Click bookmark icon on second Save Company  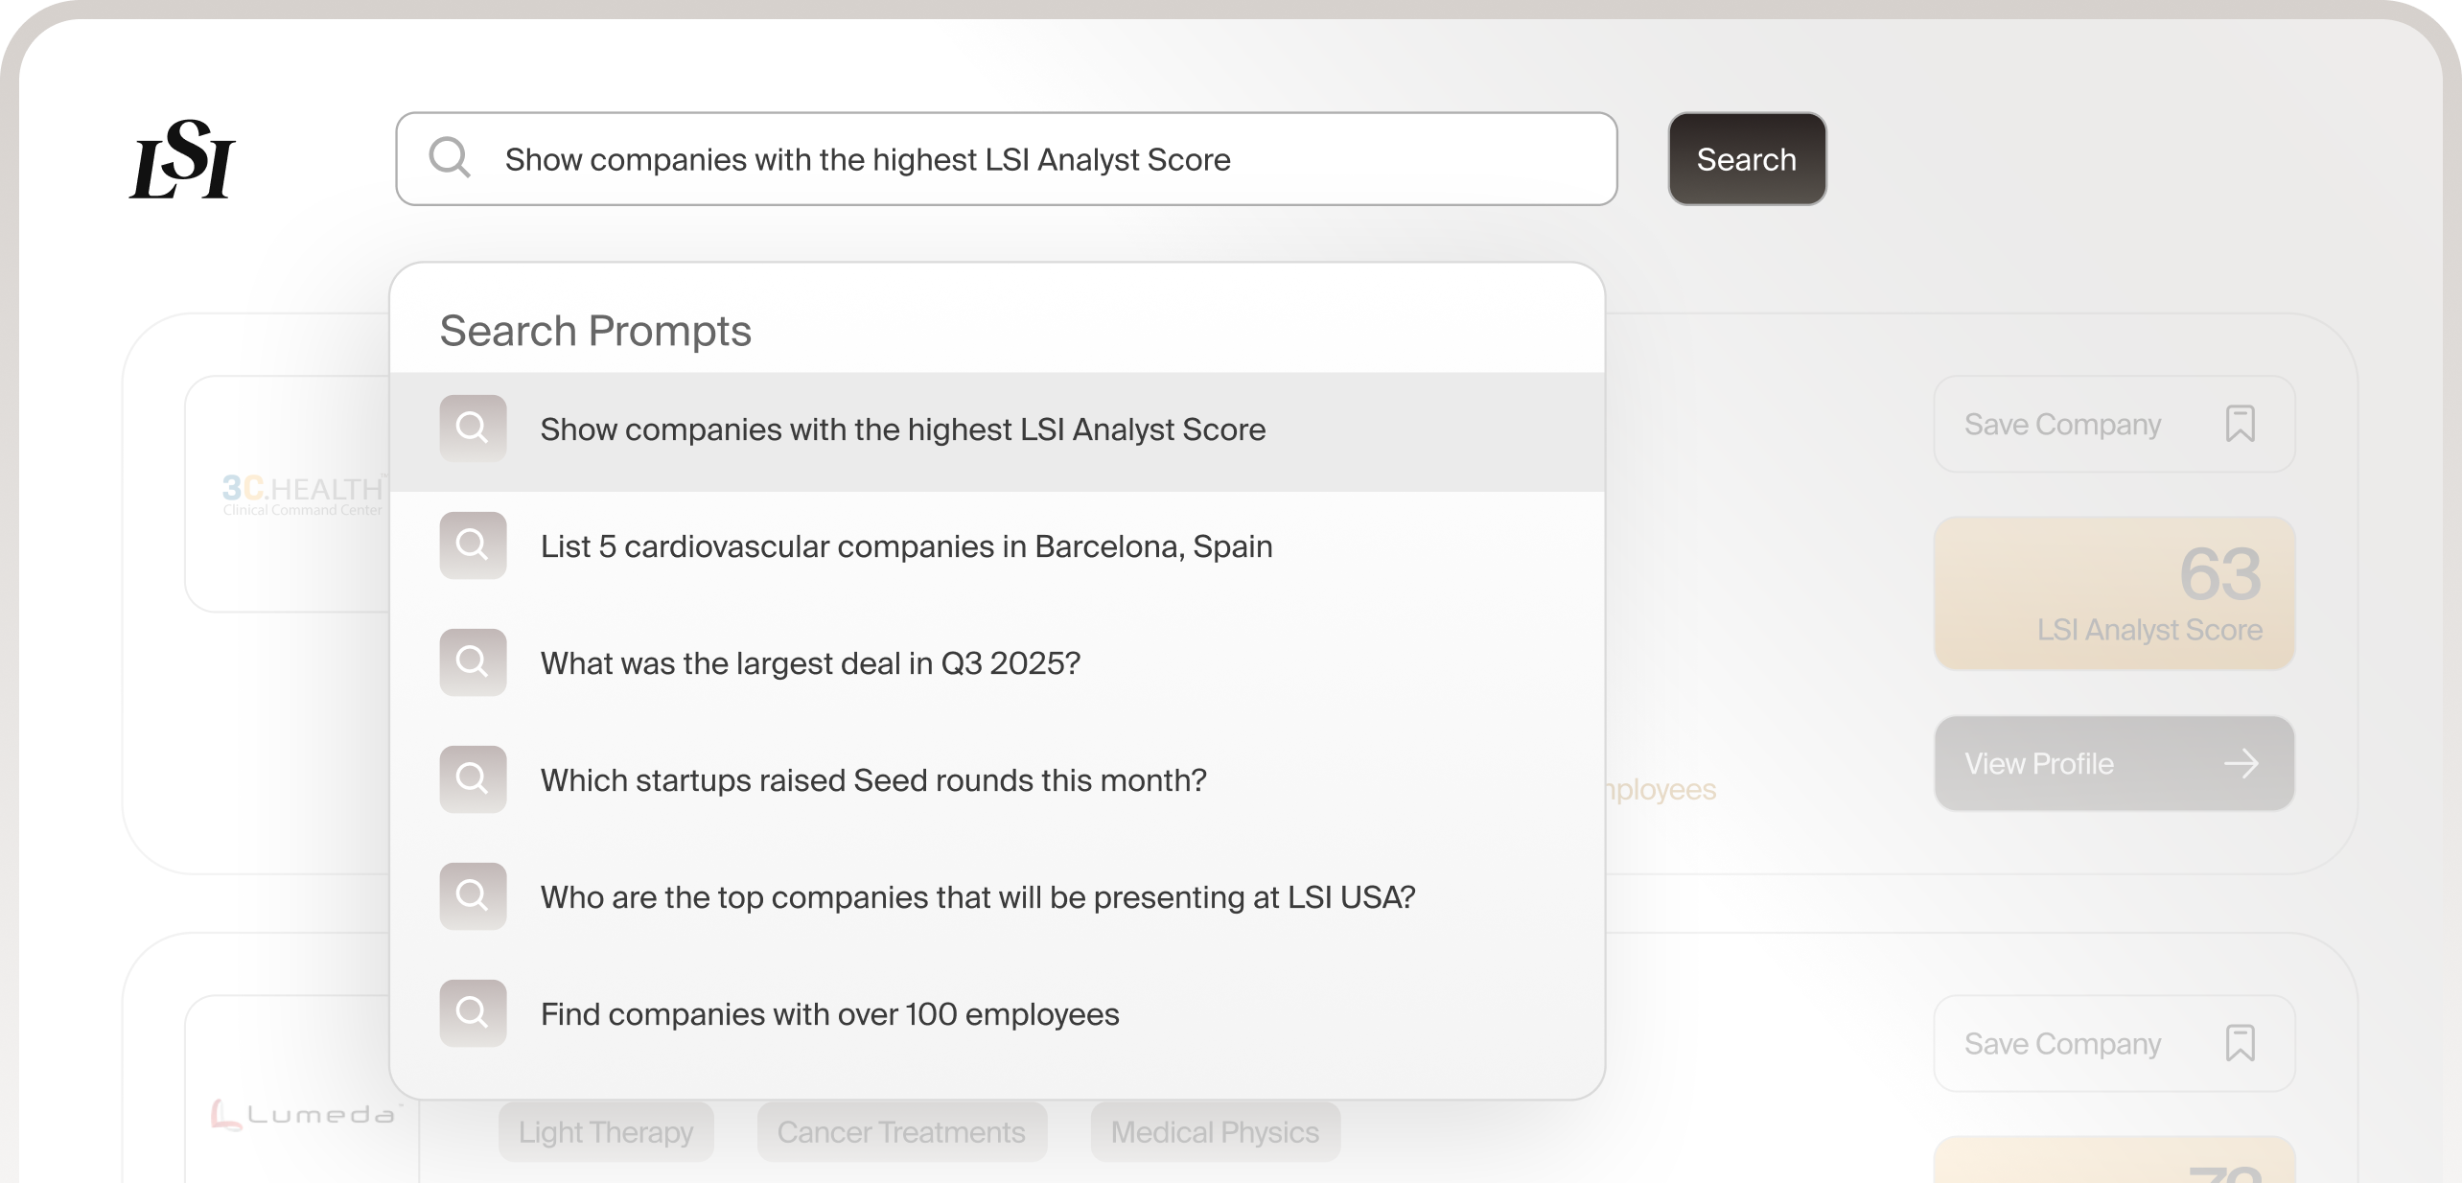pos(2240,1043)
